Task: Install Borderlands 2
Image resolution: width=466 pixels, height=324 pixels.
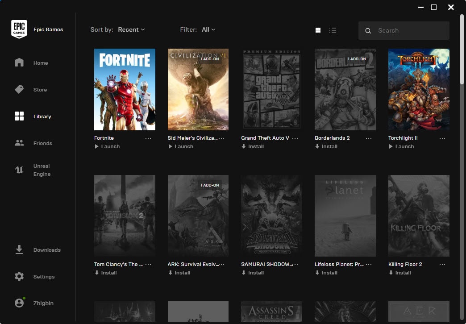Action: click(326, 146)
